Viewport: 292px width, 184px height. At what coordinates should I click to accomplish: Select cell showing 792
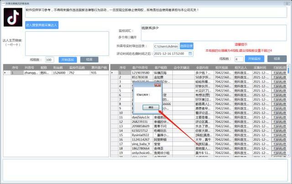click(x=79, y=73)
